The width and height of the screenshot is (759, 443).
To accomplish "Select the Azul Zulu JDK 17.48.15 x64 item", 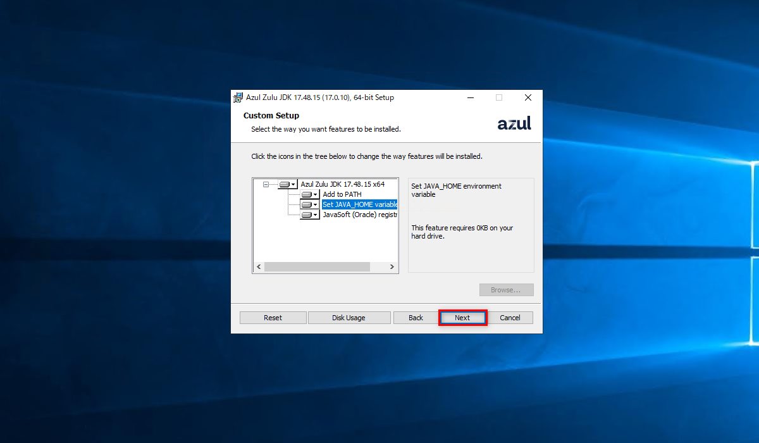I will 342,184.
